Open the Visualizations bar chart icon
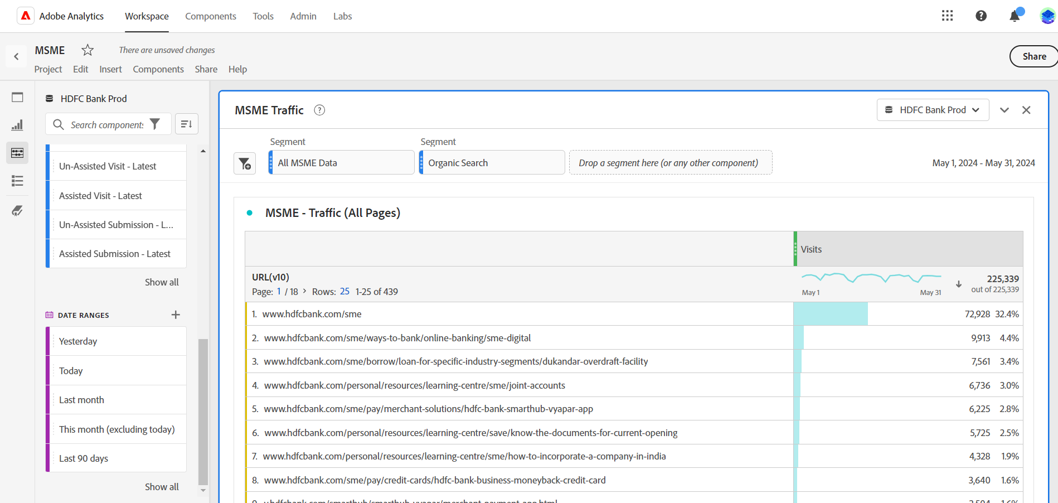The height and width of the screenshot is (503, 1058). pyautogui.click(x=17, y=125)
